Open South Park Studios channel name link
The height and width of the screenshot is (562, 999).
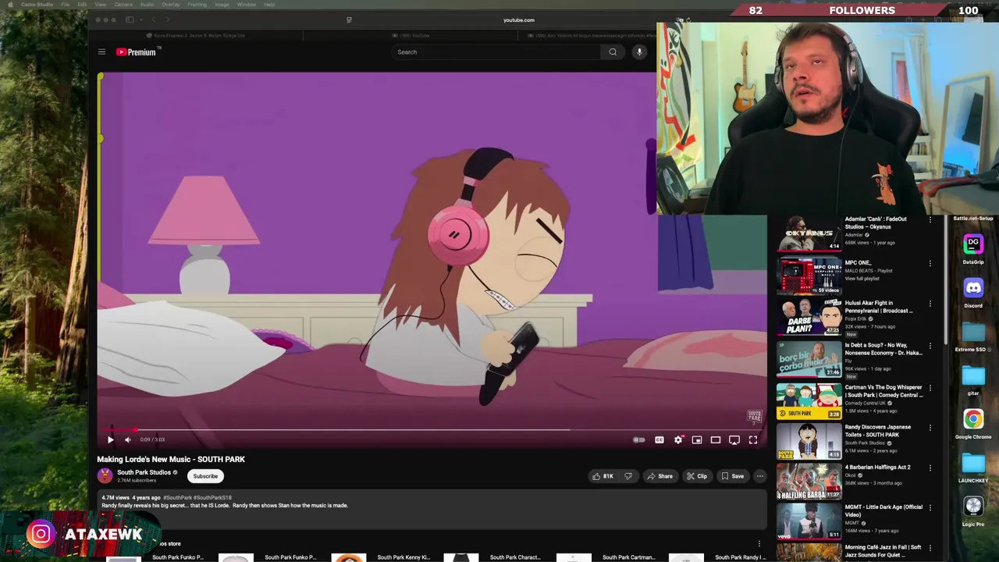(x=144, y=472)
